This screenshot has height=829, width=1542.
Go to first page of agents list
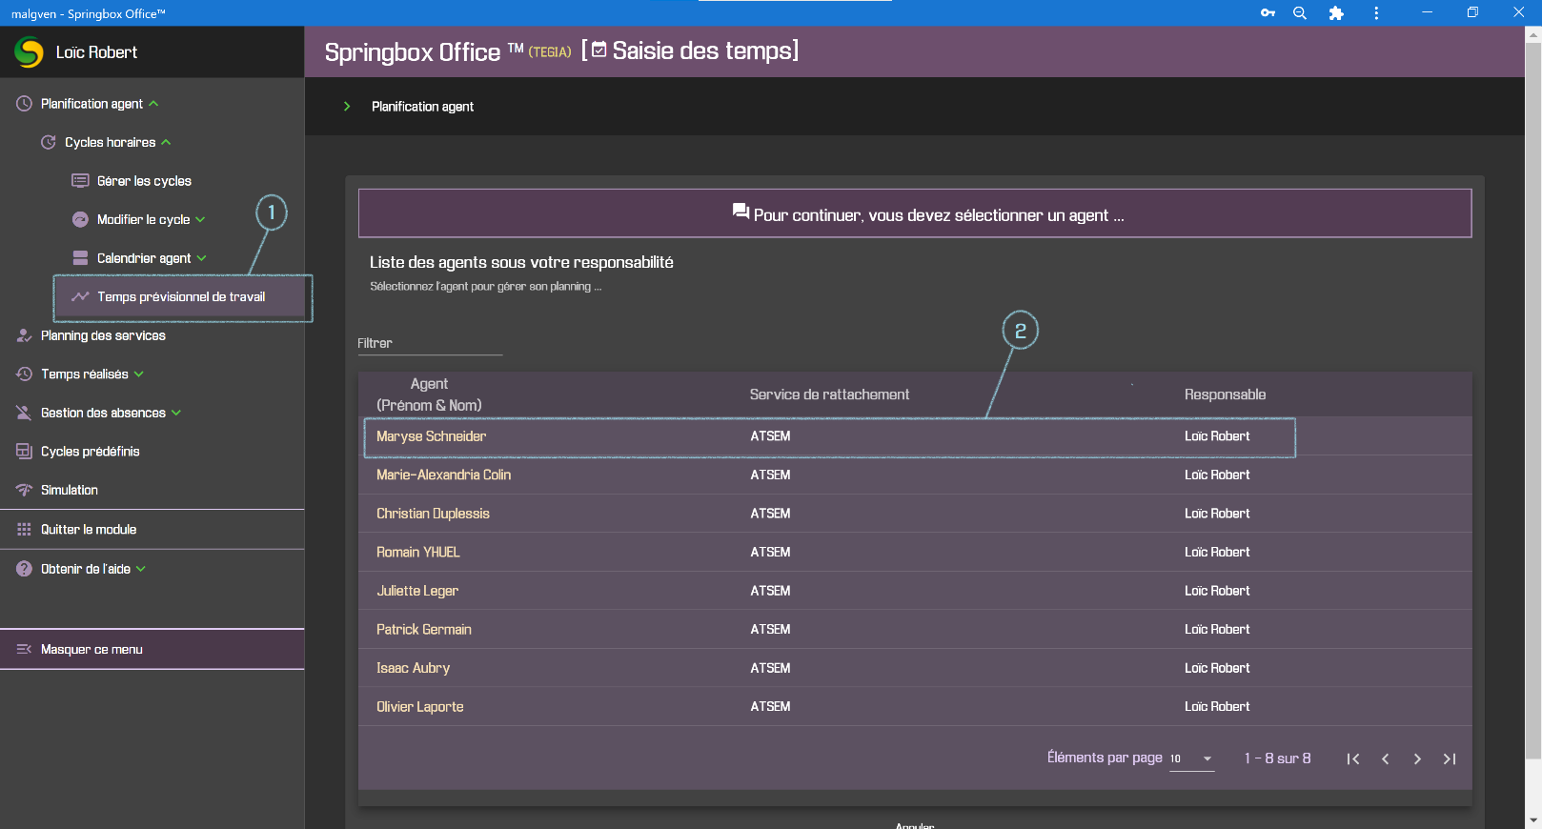[x=1353, y=758]
